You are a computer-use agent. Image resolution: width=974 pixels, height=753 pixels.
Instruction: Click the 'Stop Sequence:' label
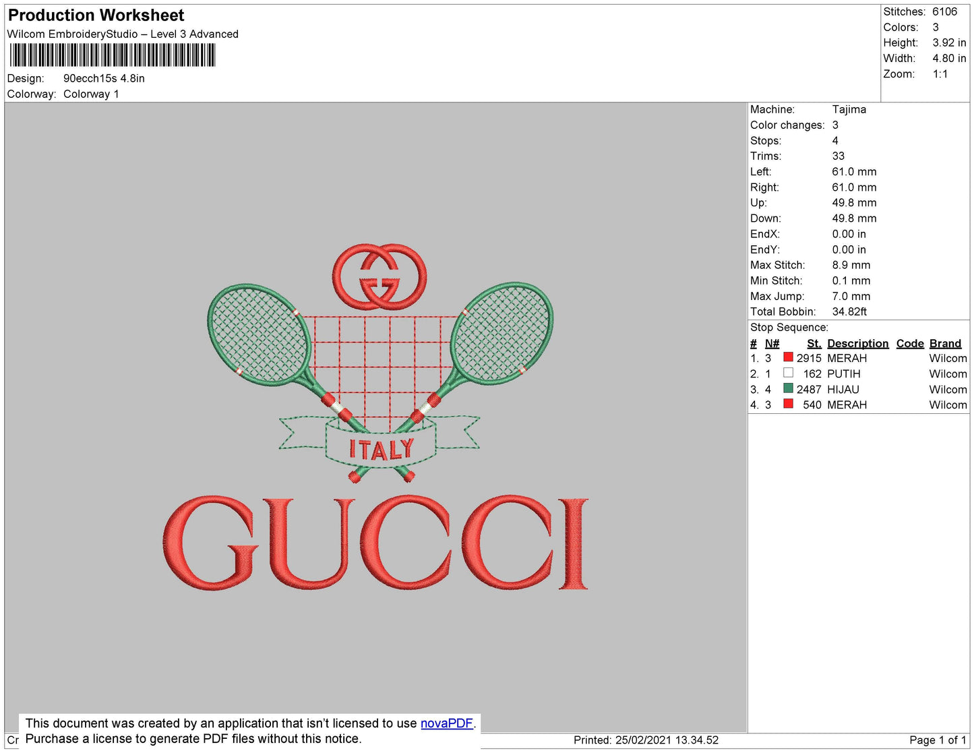tap(789, 327)
